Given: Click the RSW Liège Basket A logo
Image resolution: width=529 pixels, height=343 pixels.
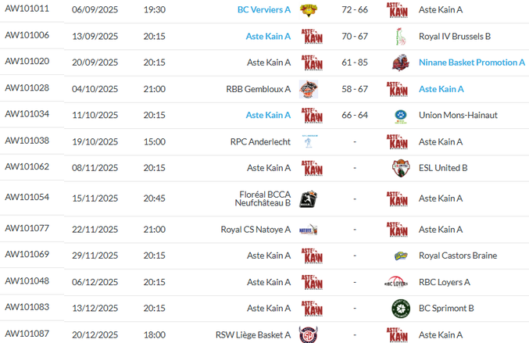Looking at the screenshot, I should 309,334.
